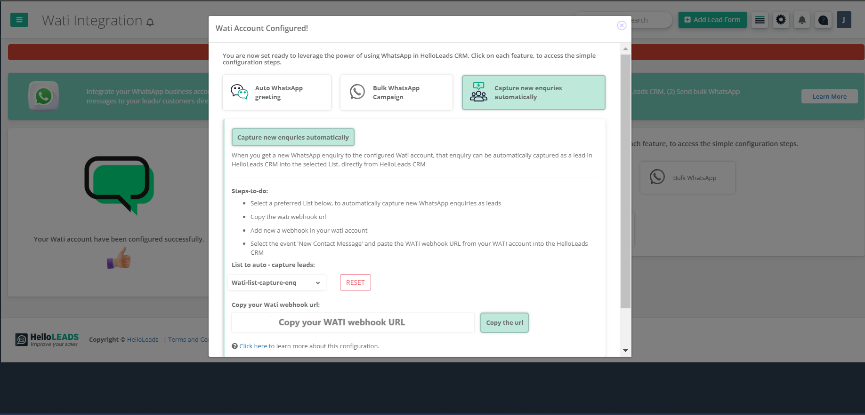Viewport: 865px width, 415px height.
Task: Click the Copy the url button
Action: 504,322
